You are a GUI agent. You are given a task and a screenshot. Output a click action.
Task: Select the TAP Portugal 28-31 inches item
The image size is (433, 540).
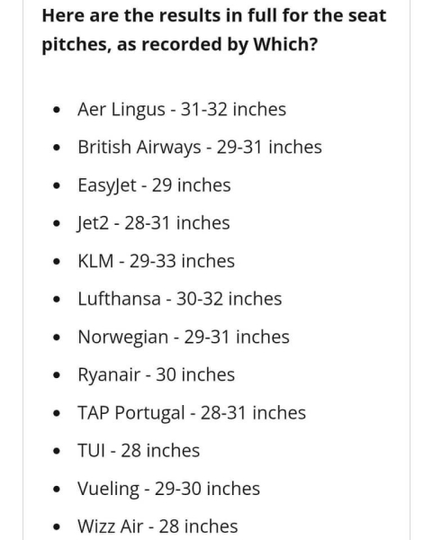point(192,412)
